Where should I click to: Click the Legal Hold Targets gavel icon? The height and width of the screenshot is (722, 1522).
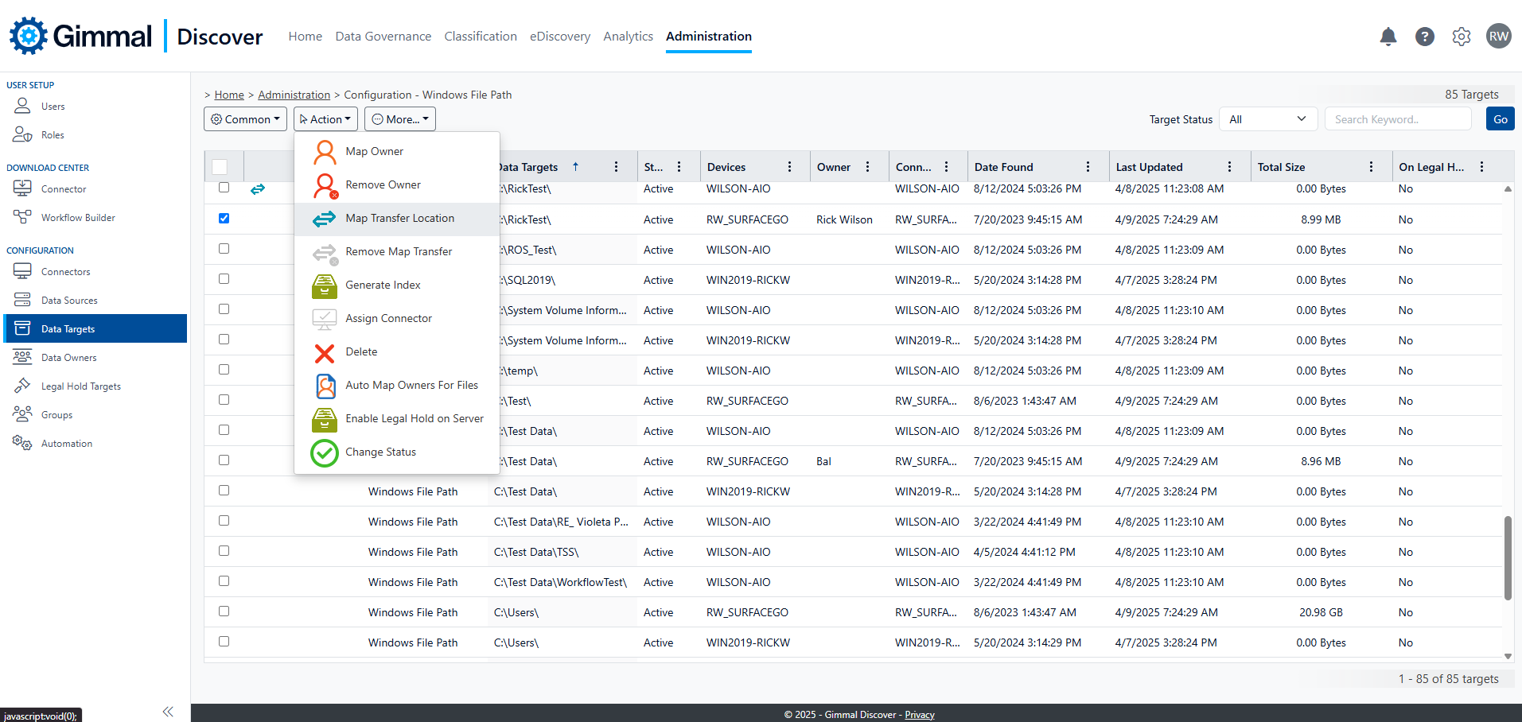click(x=22, y=386)
